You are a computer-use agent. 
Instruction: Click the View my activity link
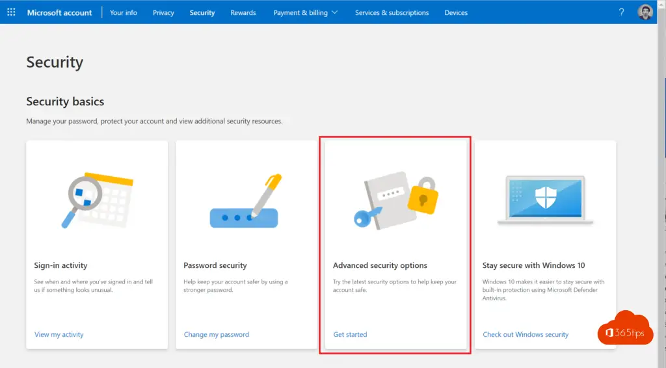(x=59, y=334)
